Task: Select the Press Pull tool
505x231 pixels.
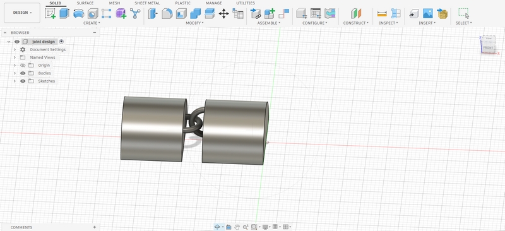Action: coord(153,13)
